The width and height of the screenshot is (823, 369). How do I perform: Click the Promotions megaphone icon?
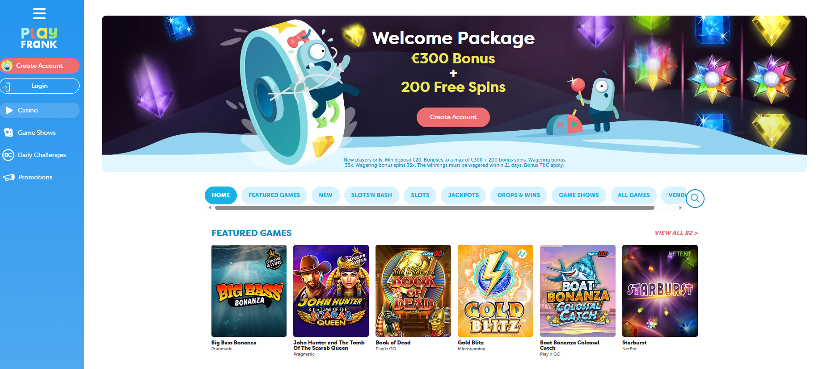pyautogui.click(x=9, y=177)
